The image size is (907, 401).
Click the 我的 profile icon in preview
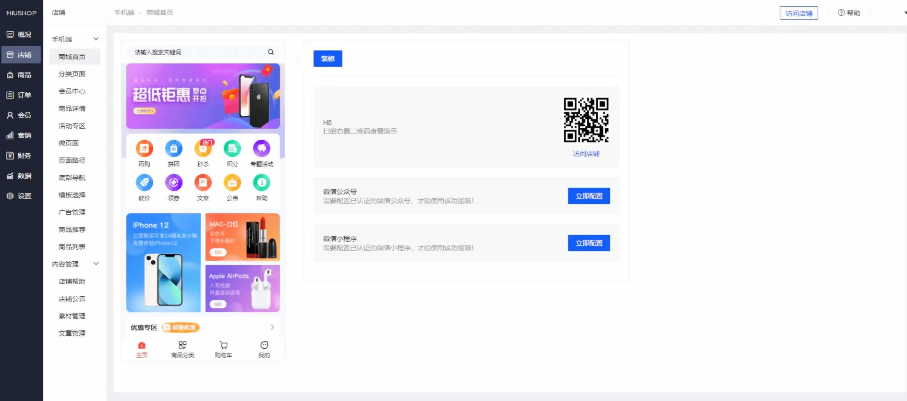pyautogui.click(x=264, y=345)
